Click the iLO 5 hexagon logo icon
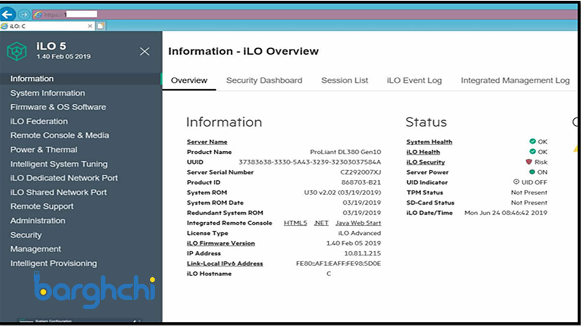 pyautogui.click(x=16, y=51)
